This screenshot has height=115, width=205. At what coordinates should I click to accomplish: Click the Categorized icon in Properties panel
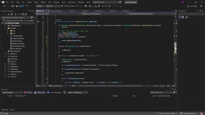180,17
